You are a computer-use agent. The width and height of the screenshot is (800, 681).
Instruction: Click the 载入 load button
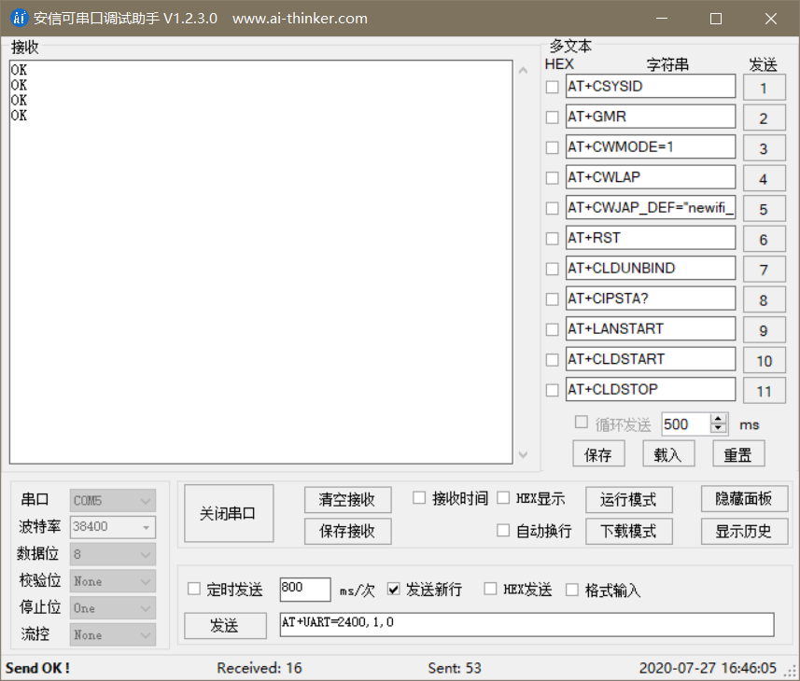(x=668, y=453)
